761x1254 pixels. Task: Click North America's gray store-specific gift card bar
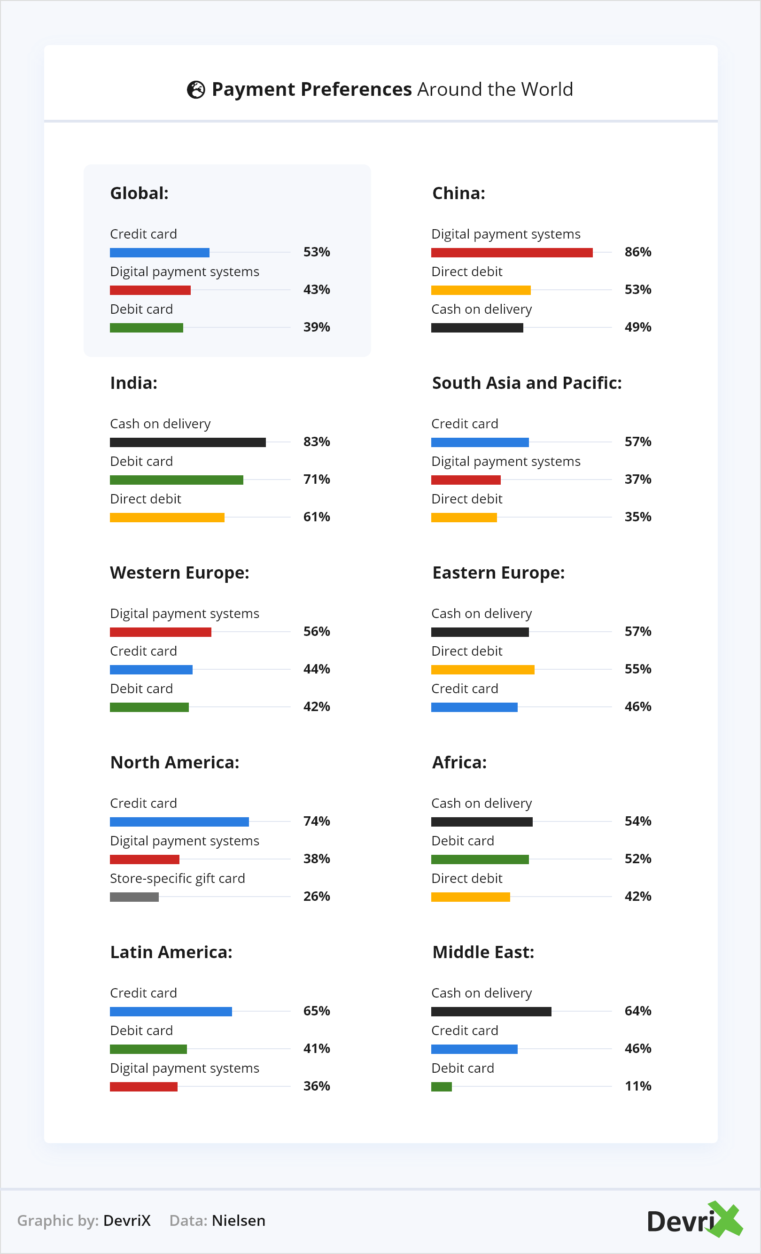[x=134, y=897]
